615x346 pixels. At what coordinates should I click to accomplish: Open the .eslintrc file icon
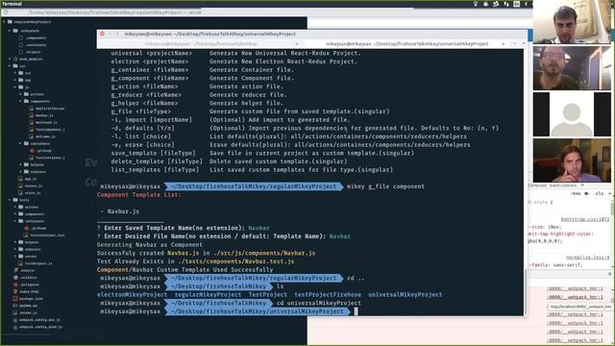pos(15,278)
